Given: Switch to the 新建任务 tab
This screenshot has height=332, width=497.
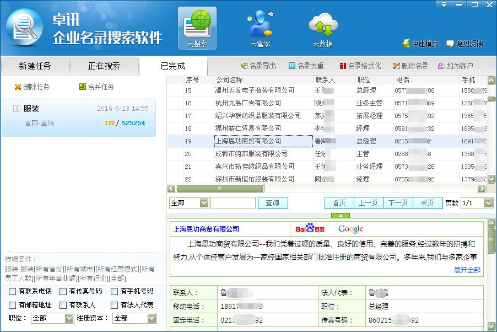Looking at the screenshot, I should click(x=35, y=66).
